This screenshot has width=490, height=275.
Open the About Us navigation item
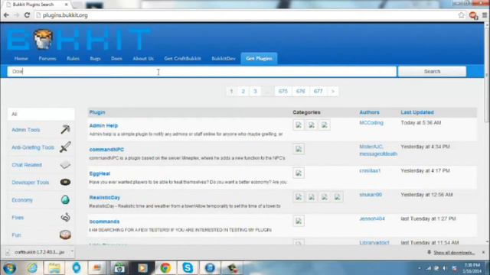143,58
